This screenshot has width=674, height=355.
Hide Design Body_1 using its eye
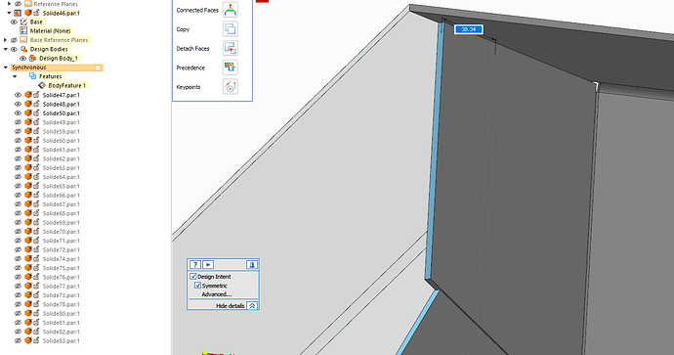pyautogui.click(x=23, y=58)
